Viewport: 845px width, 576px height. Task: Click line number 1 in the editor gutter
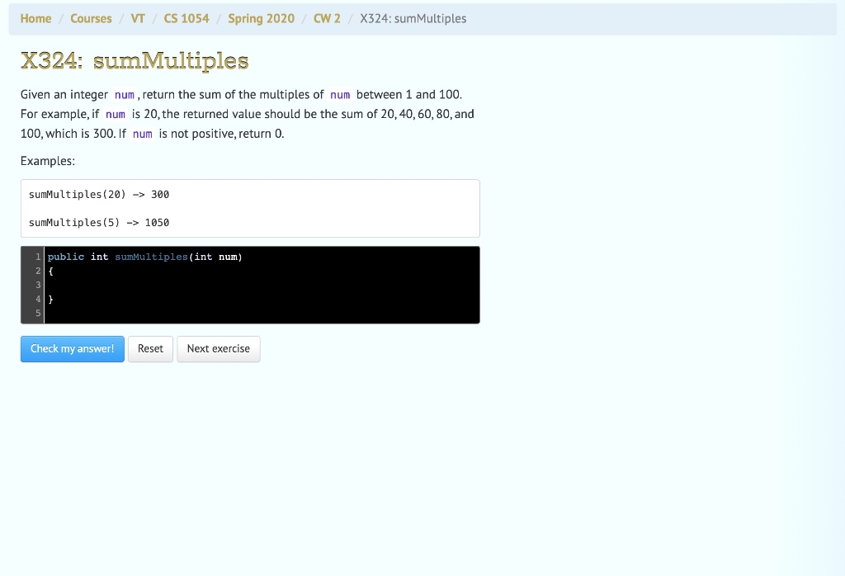tap(38, 257)
